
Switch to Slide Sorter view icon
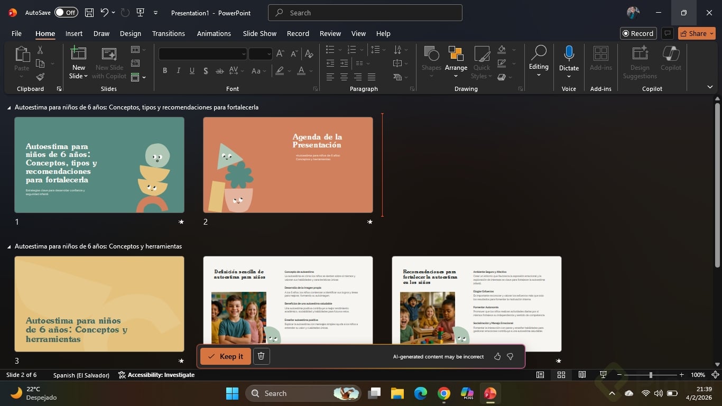[561, 375]
